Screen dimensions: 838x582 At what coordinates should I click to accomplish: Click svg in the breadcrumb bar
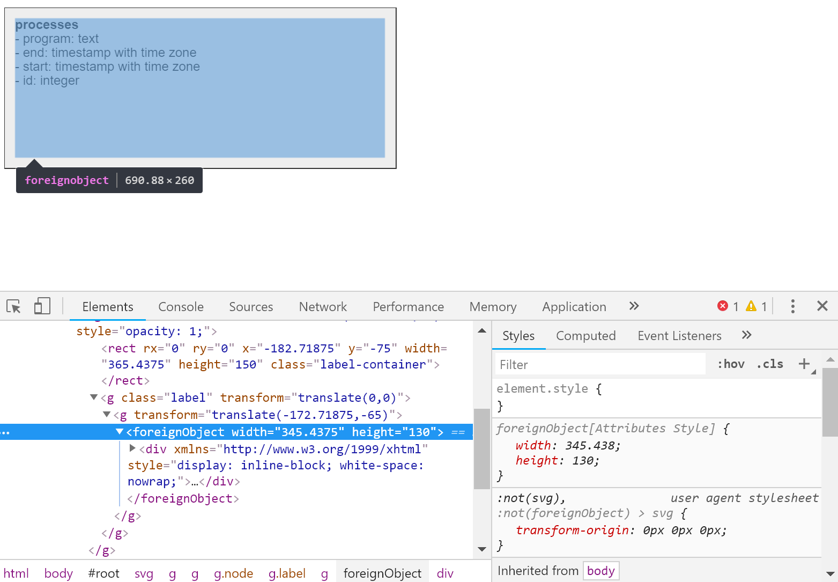tap(144, 573)
